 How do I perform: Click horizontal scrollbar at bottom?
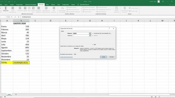pos(139,94)
